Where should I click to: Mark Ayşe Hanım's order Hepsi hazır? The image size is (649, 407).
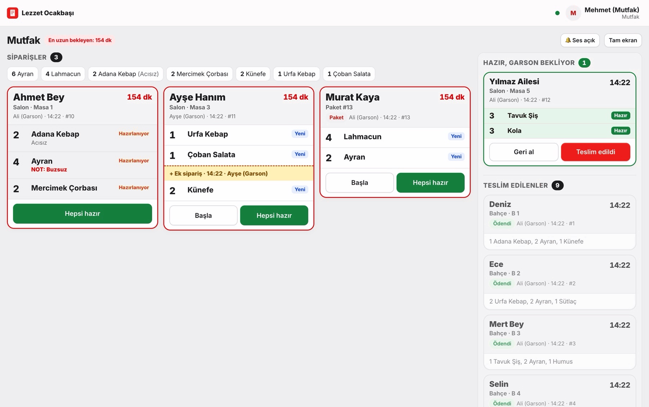pyautogui.click(x=274, y=215)
